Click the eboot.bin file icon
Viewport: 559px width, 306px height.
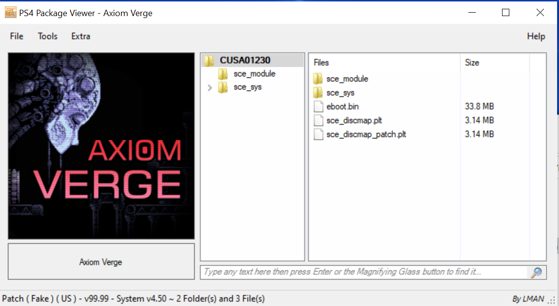pos(318,106)
